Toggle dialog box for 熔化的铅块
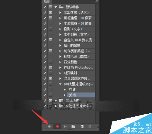The image size is (152, 134). point(50,45)
